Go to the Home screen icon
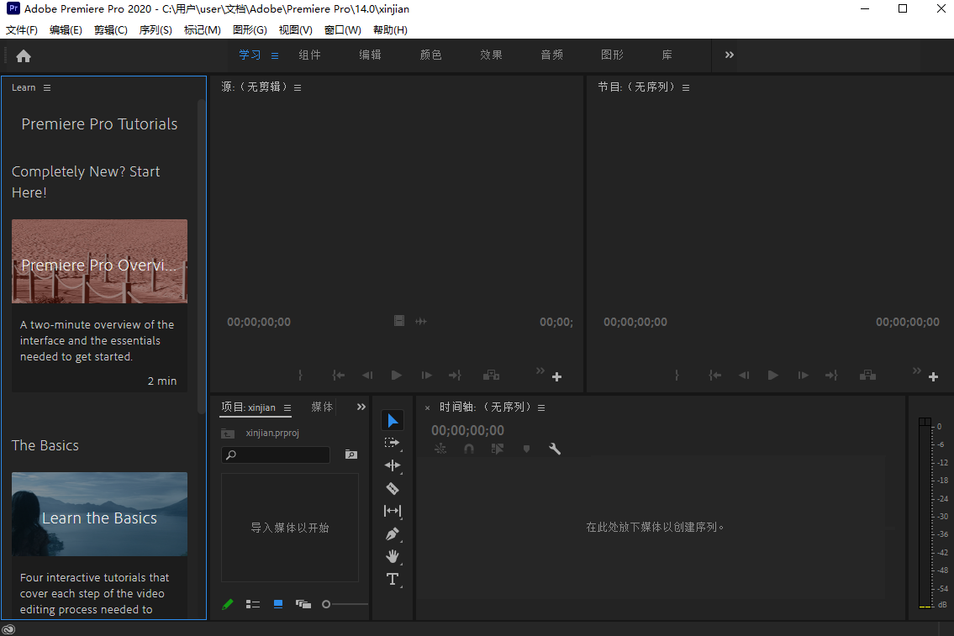This screenshot has height=636, width=954. pyautogui.click(x=24, y=56)
